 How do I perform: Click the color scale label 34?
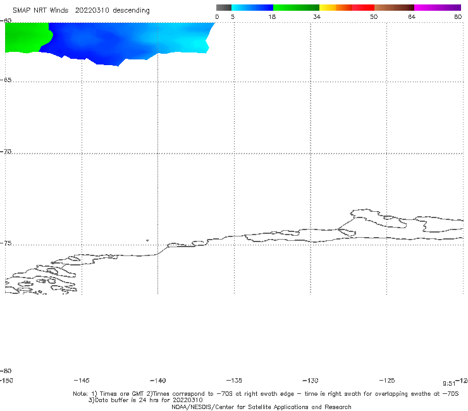(x=317, y=16)
